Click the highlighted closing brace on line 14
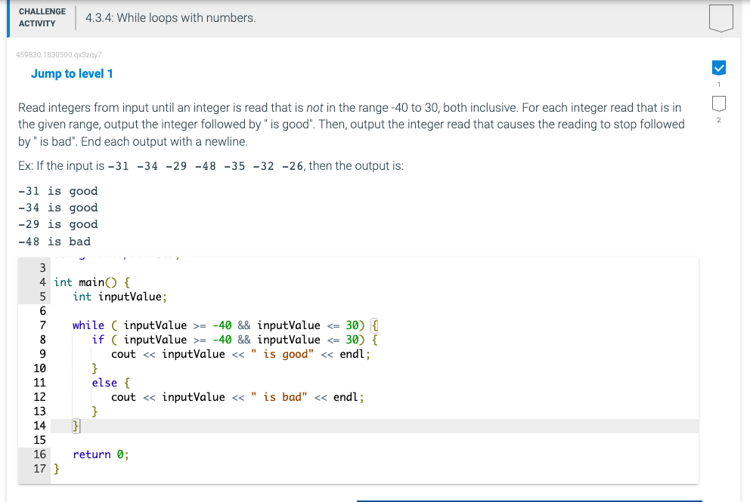The height and width of the screenshot is (502, 750). (x=74, y=425)
